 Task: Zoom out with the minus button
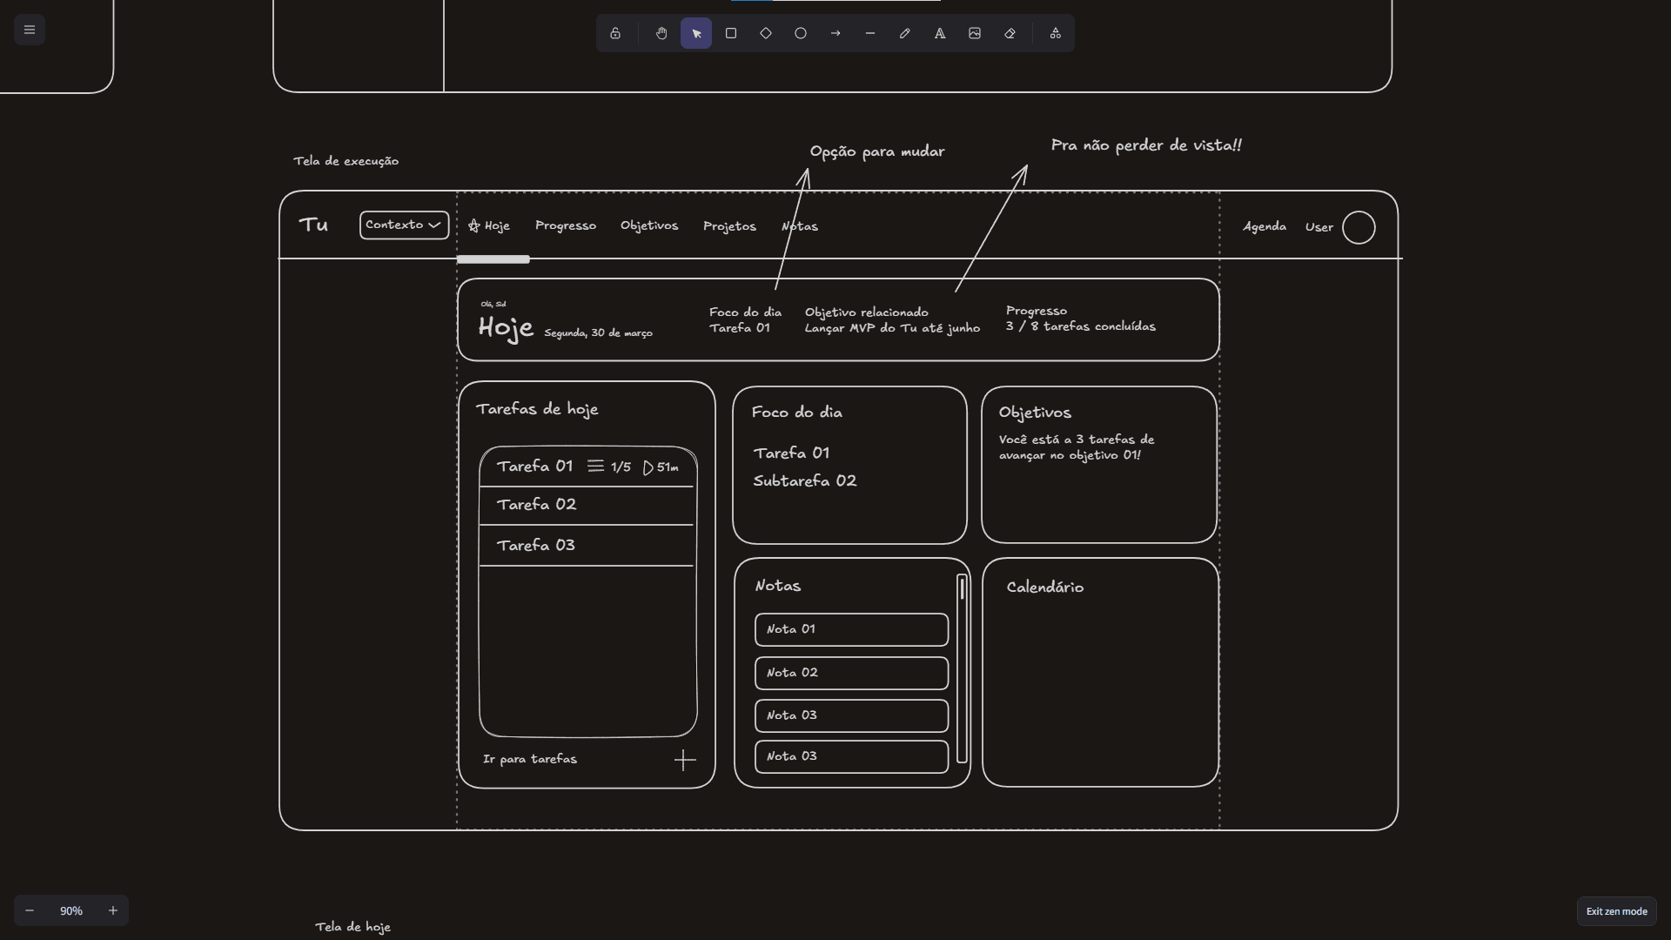30,910
